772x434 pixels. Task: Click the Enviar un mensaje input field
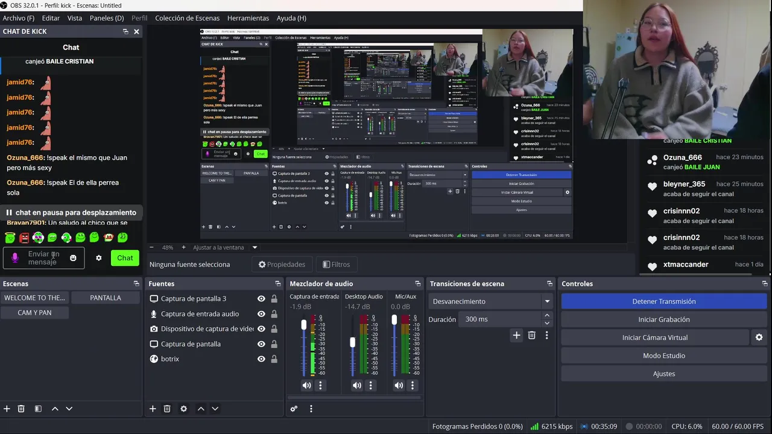click(x=43, y=258)
